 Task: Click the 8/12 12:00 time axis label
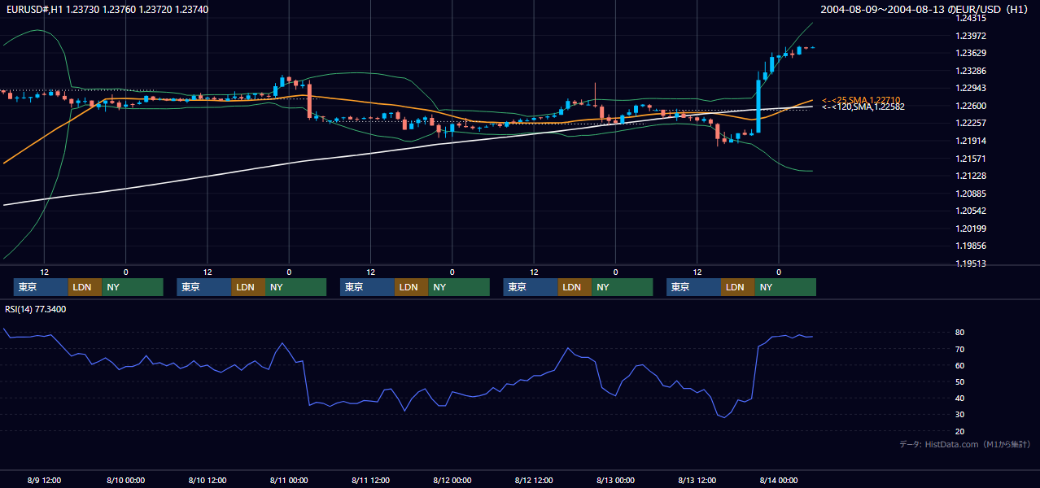(x=534, y=480)
